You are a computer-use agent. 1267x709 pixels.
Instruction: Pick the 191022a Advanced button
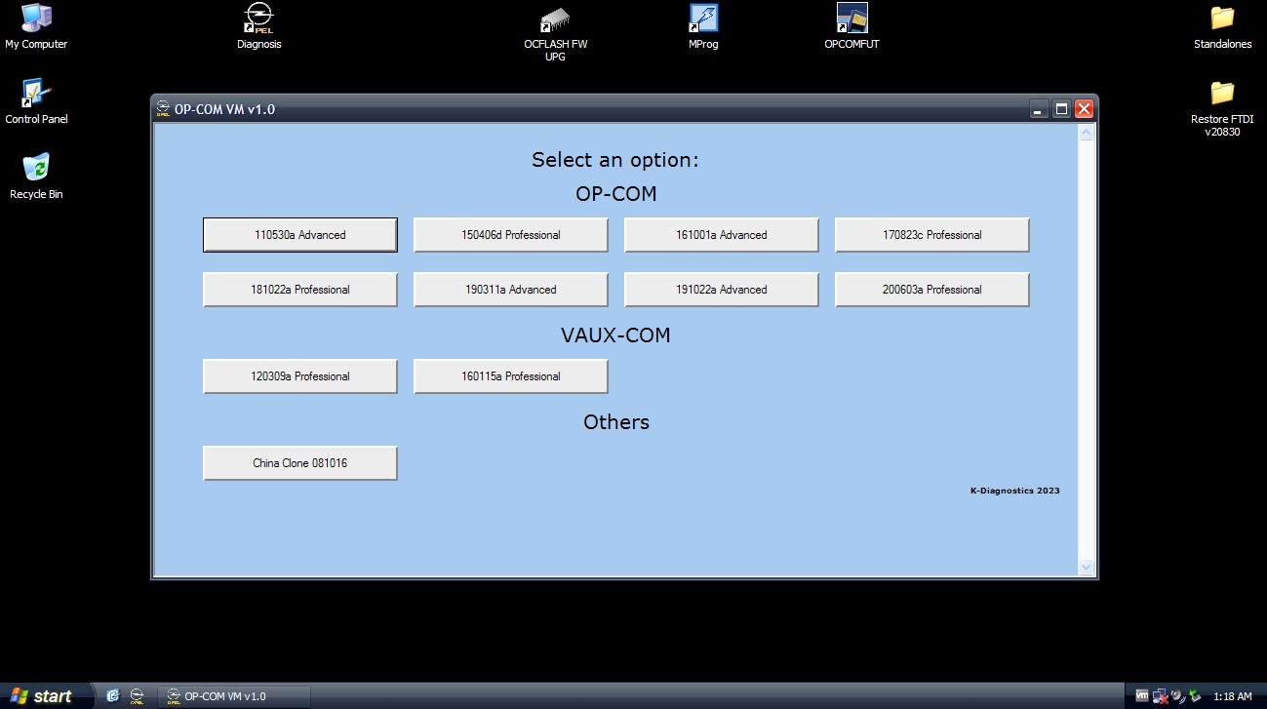point(722,290)
